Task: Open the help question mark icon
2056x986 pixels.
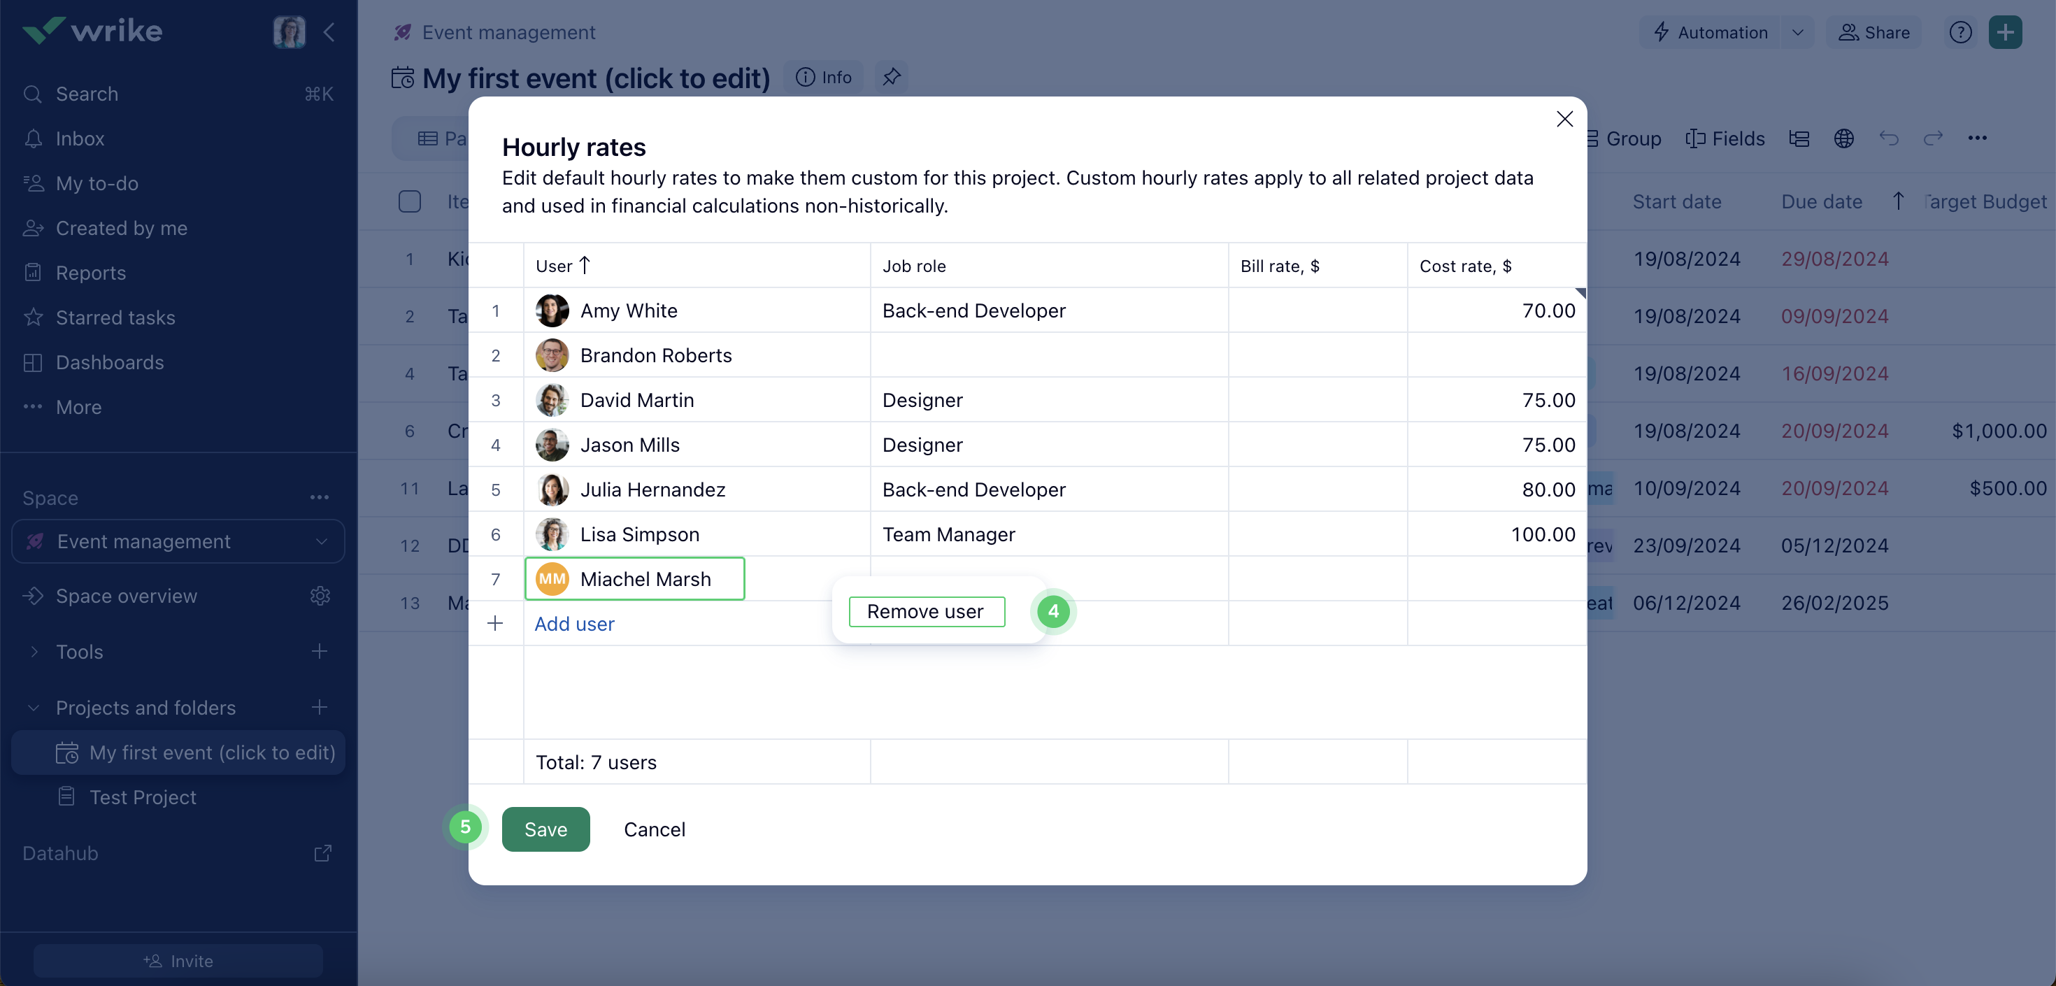Action: click(x=1960, y=33)
